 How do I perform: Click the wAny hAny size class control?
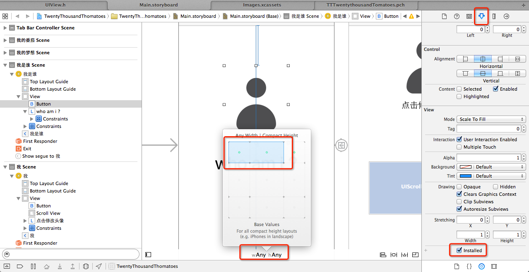click(x=267, y=255)
